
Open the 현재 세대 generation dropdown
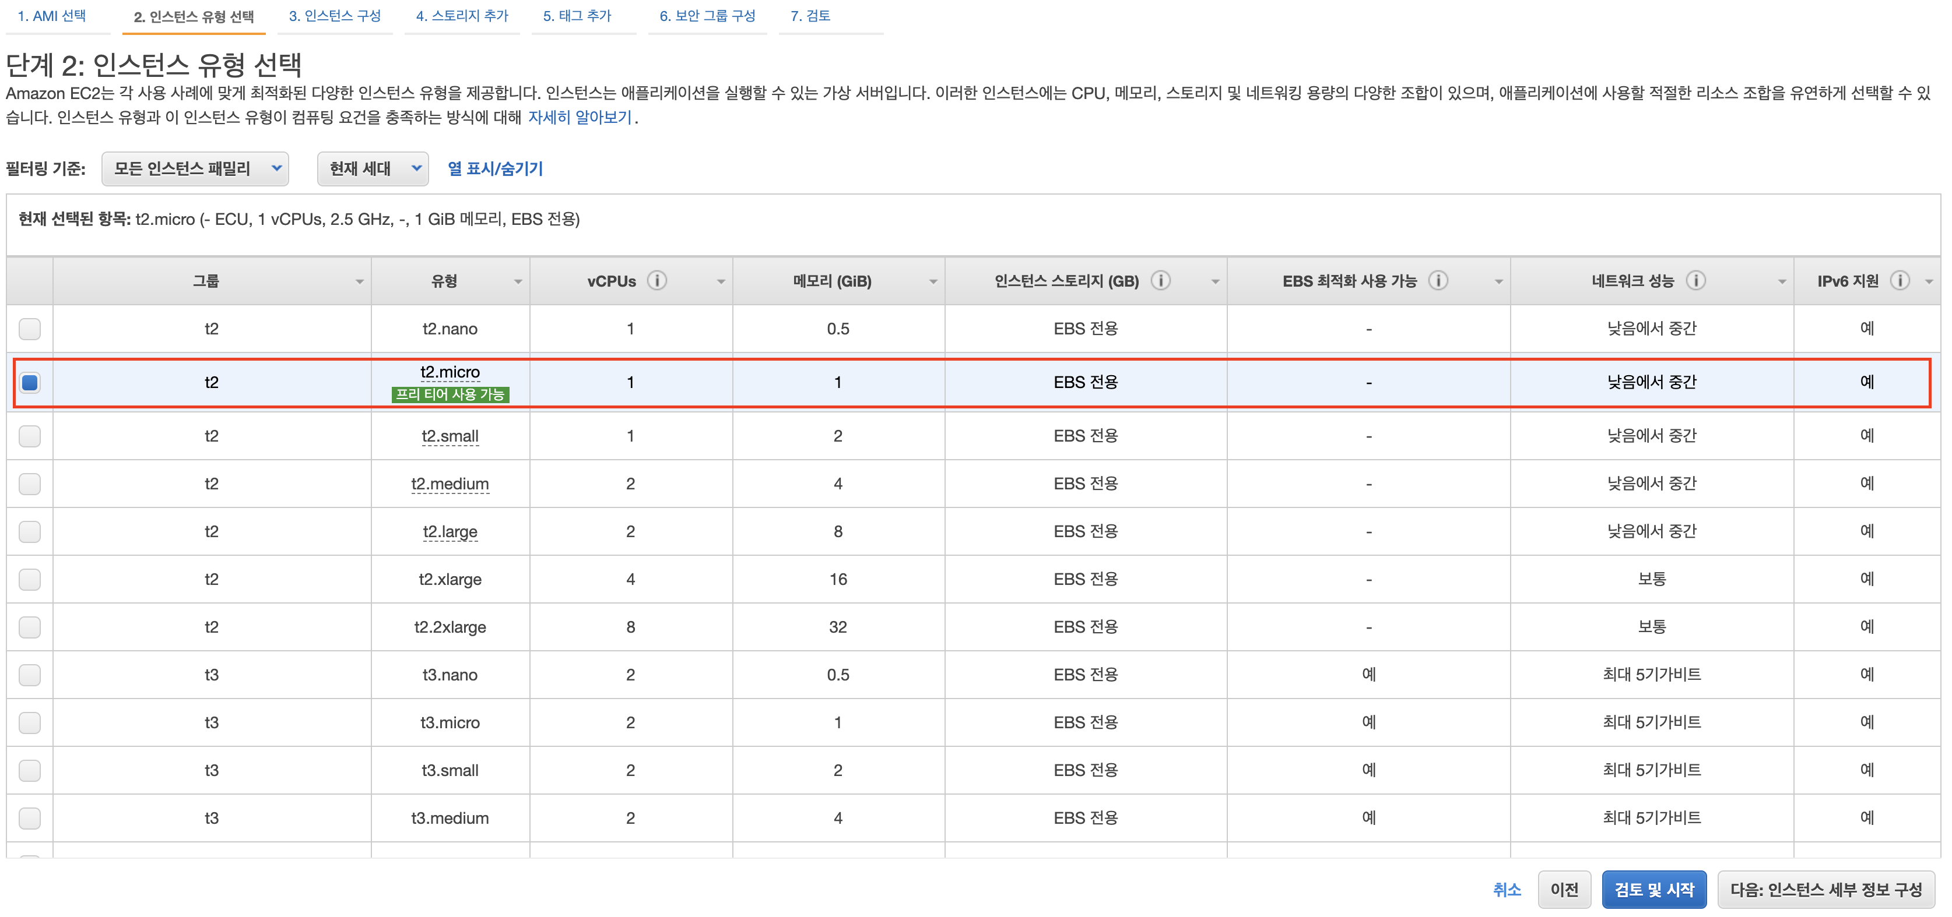(x=372, y=169)
